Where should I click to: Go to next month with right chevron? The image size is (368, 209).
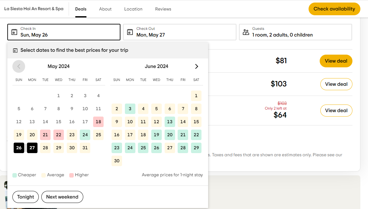click(x=196, y=66)
